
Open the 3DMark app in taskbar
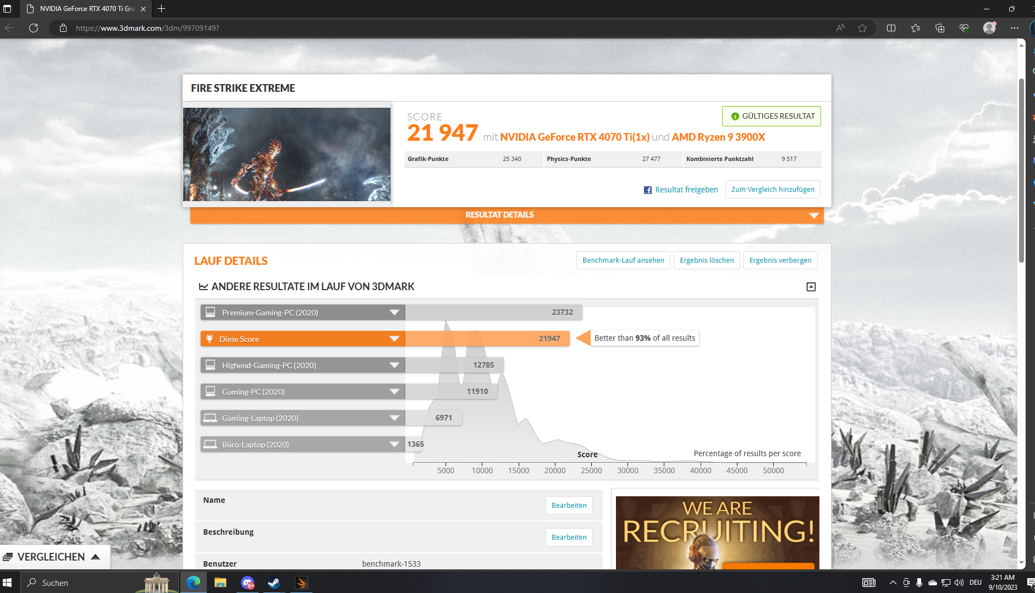coord(301,583)
